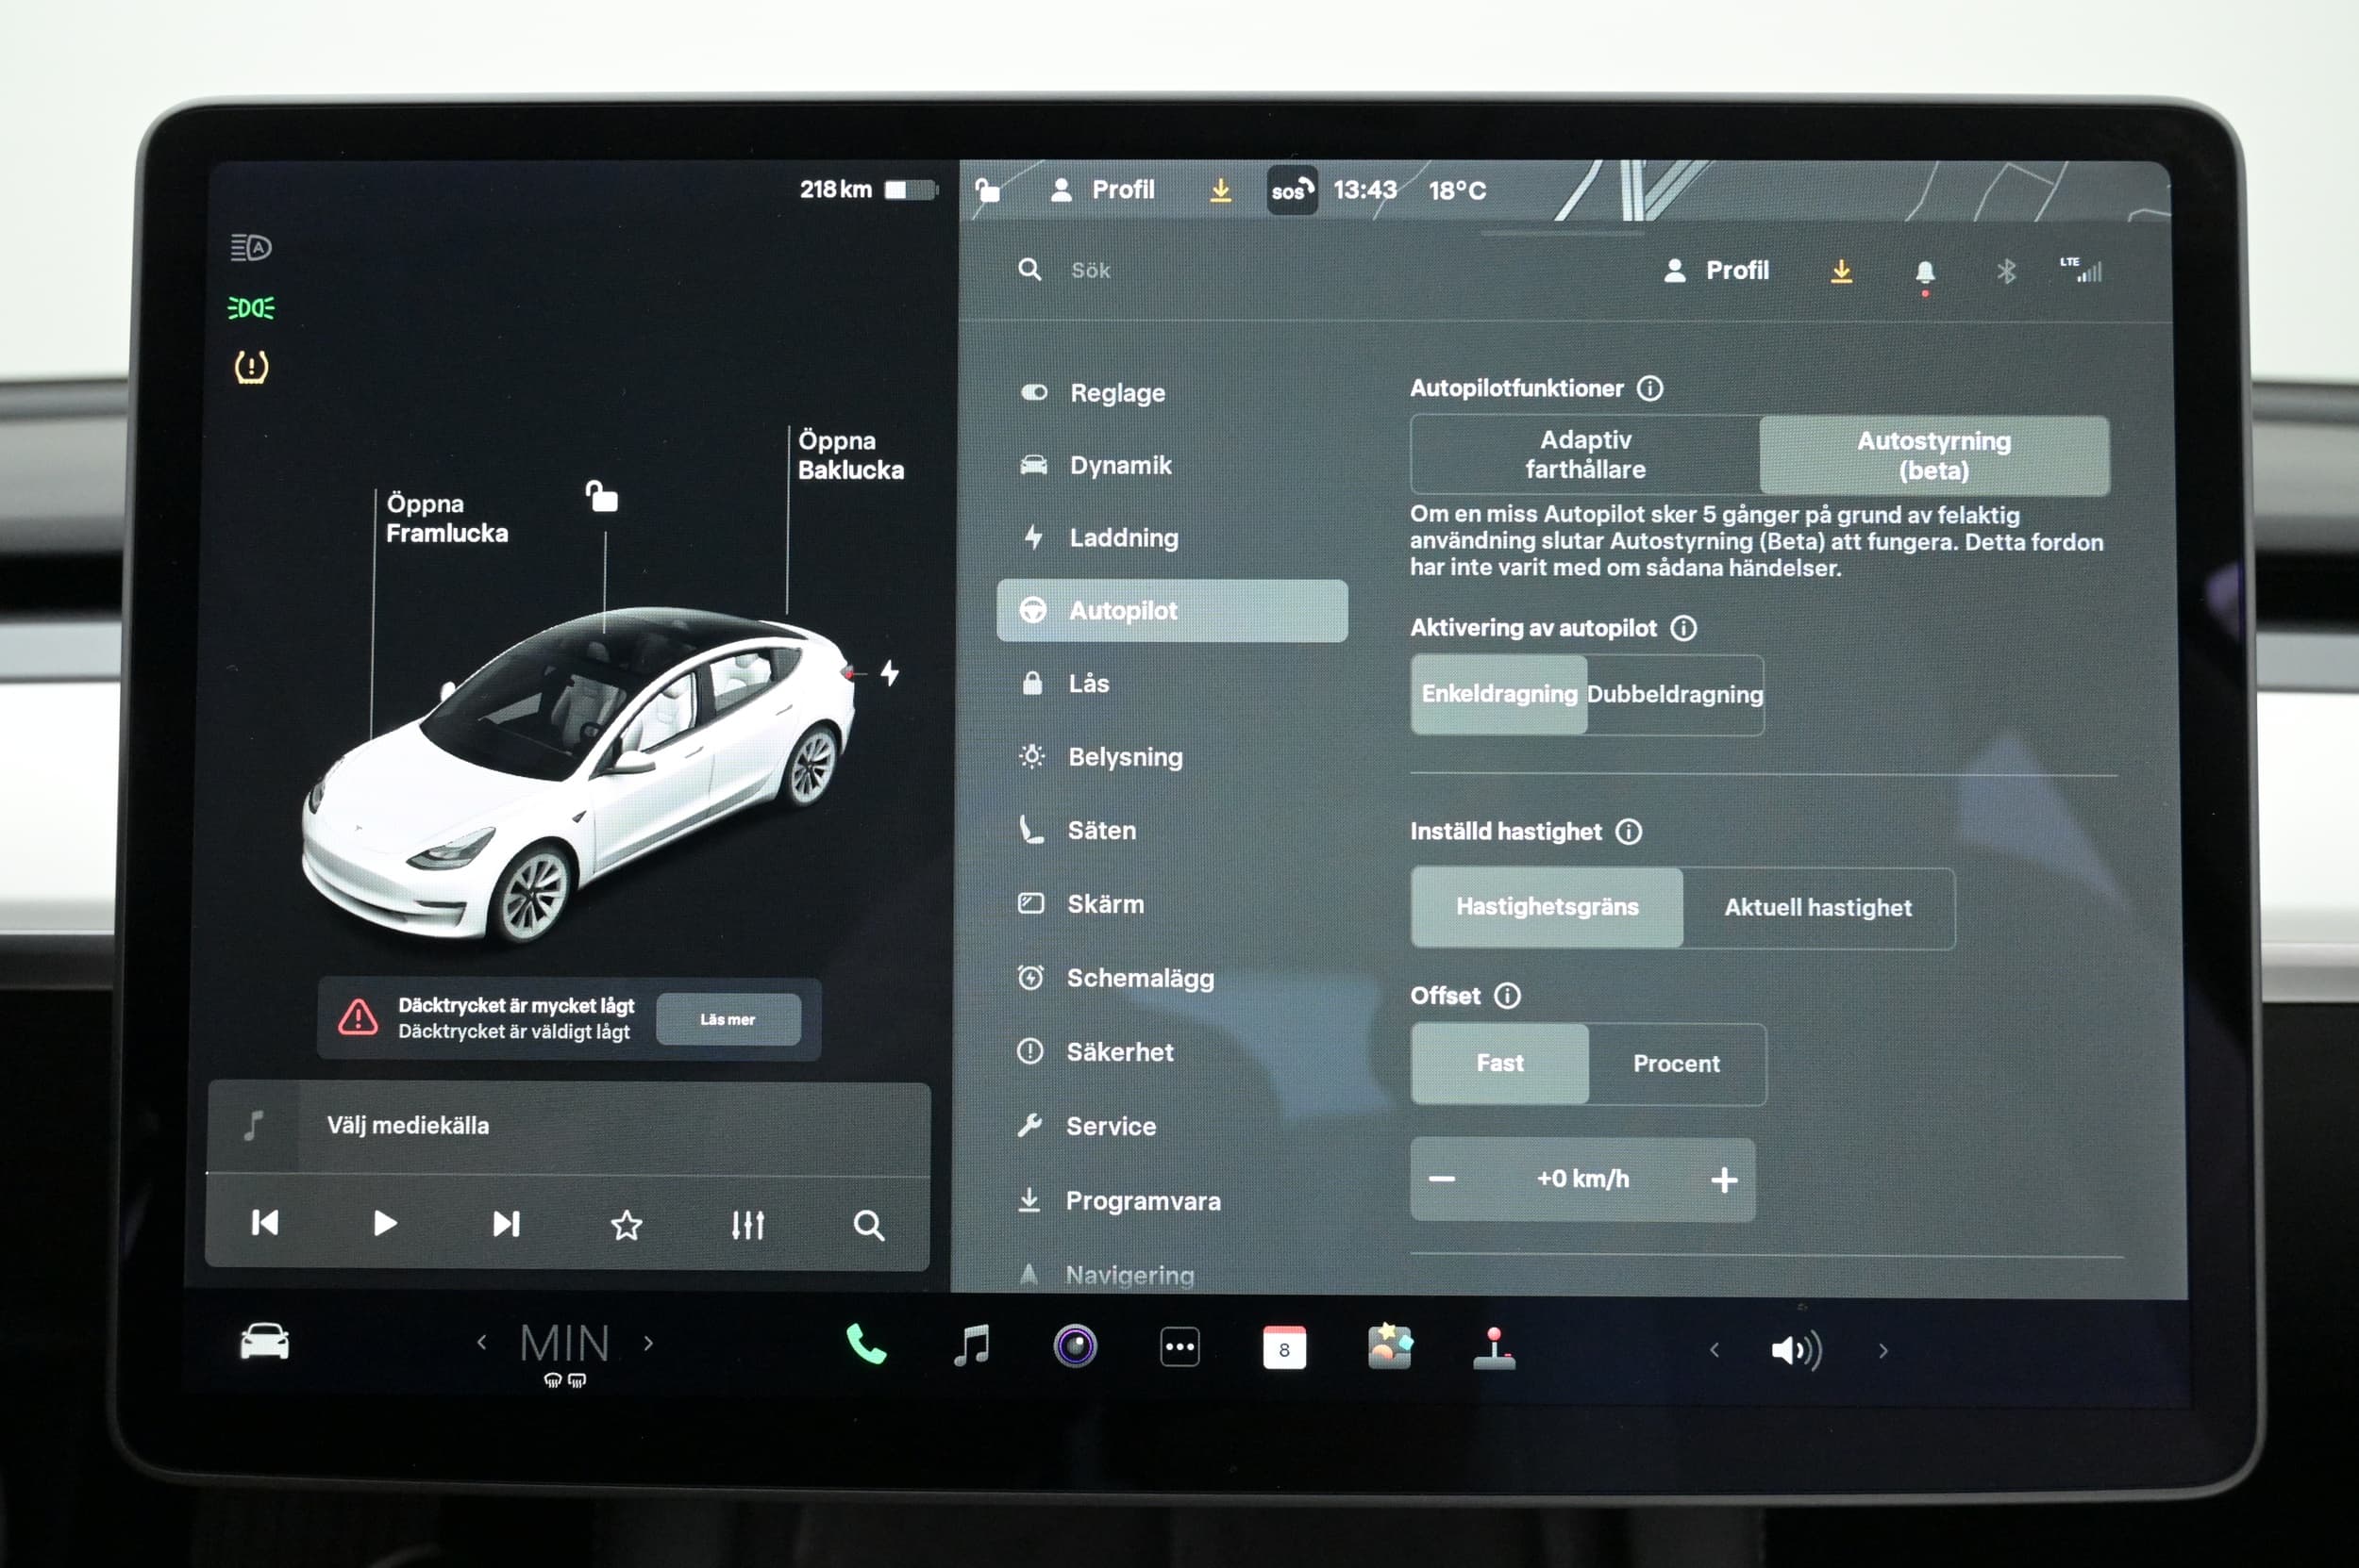The height and width of the screenshot is (1568, 2359).
Task: Skip to the previous track
Action: pyautogui.click(x=265, y=1223)
